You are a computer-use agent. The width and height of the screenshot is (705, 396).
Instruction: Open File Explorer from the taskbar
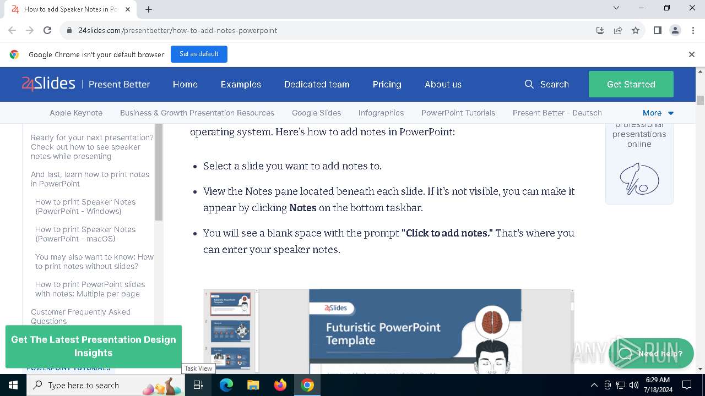pyautogui.click(x=253, y=385)
